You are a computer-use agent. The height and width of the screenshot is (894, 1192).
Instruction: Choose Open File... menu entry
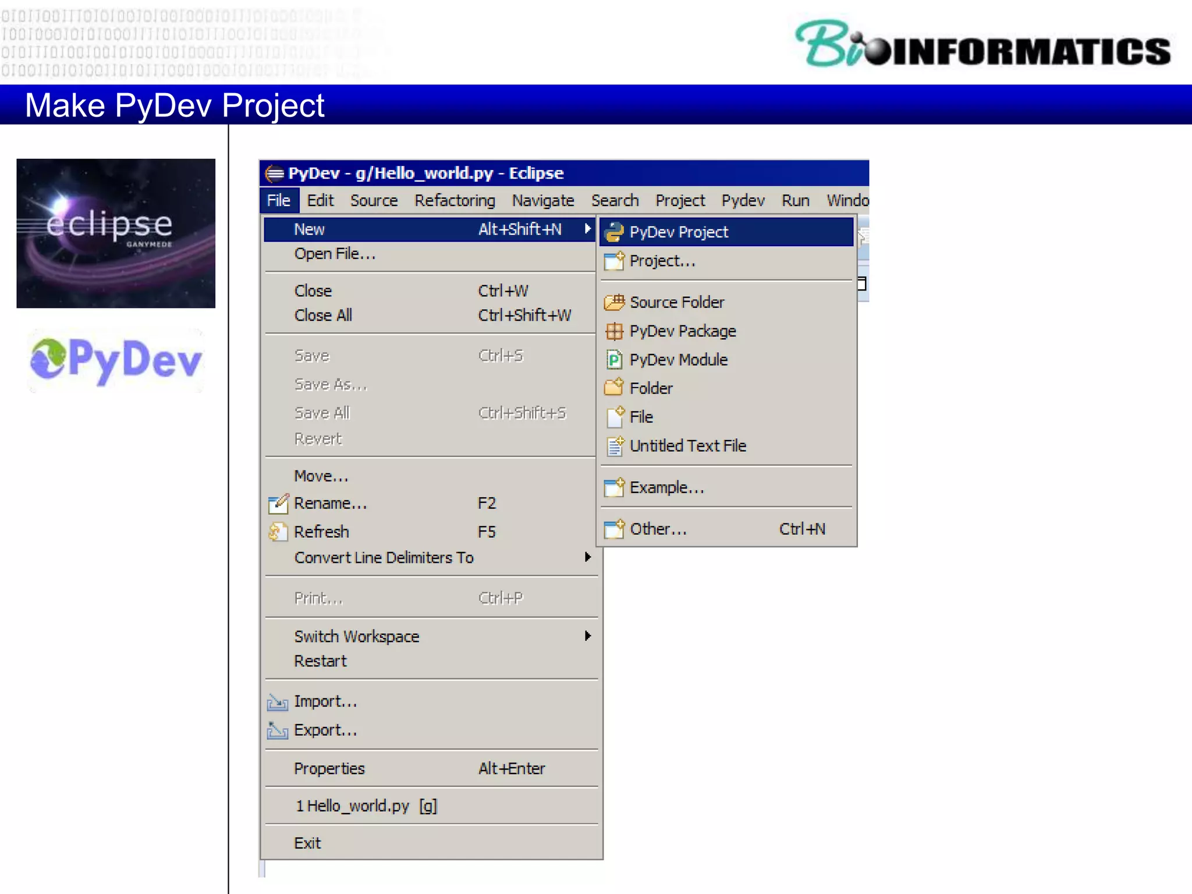pyautogui.click(x=430, y=254)
